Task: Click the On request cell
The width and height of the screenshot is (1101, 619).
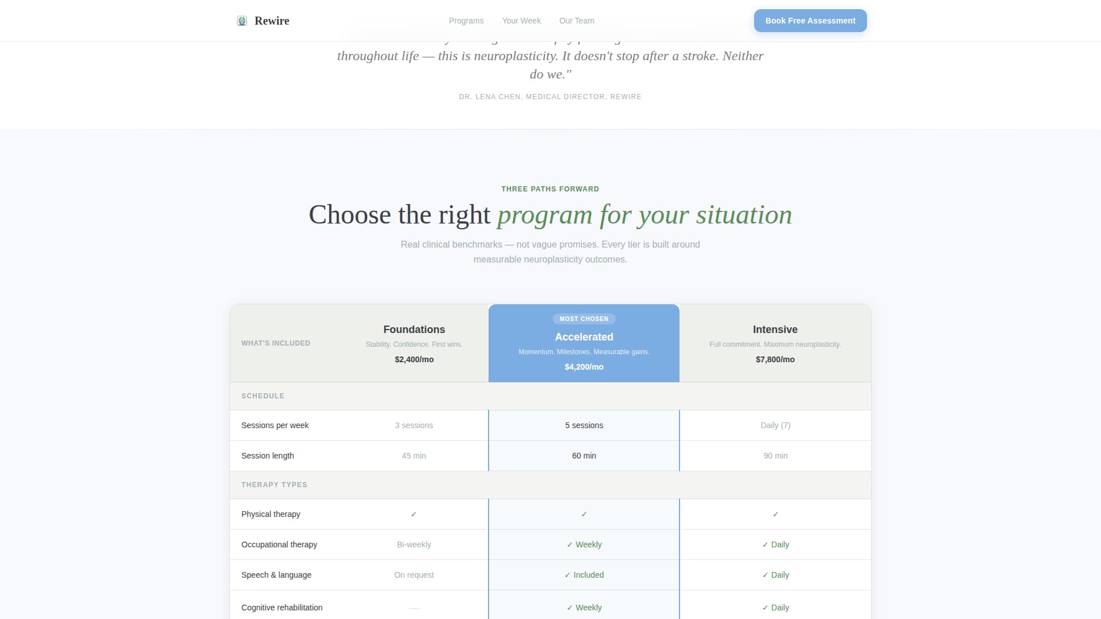Action: click(414, 575)
